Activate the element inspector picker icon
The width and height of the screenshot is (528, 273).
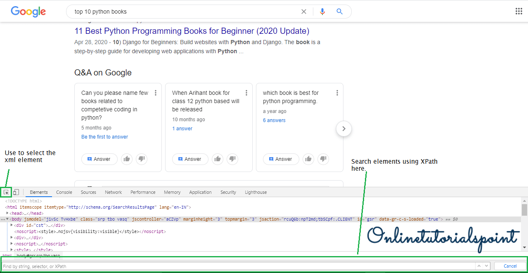point(6,192)
